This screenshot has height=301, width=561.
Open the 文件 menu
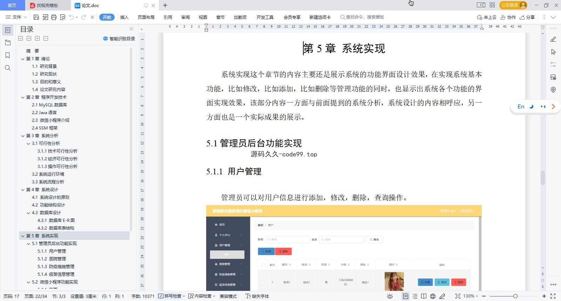(16, 17)
